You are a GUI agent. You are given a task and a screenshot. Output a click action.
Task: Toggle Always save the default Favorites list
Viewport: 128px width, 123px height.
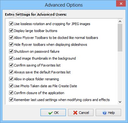click(11, 72)
